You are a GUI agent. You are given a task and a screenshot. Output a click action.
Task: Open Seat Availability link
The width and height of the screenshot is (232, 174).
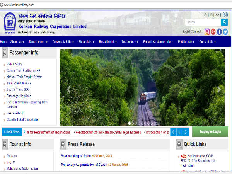point(16,113)
